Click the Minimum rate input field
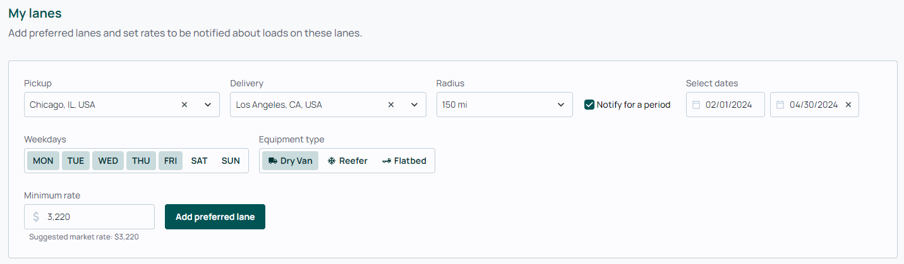This screenshot has width=904, height=264. point(89,217)
